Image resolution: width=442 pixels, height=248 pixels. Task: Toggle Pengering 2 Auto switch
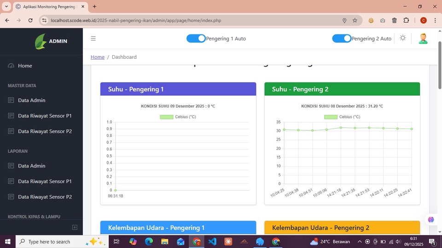[x=342, y=39]
